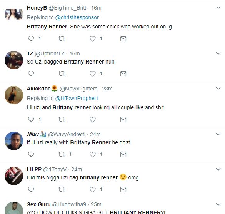Open @christhesponsor profile link
The width and height of the screenshot is (225, 214).
click(77, 17)
